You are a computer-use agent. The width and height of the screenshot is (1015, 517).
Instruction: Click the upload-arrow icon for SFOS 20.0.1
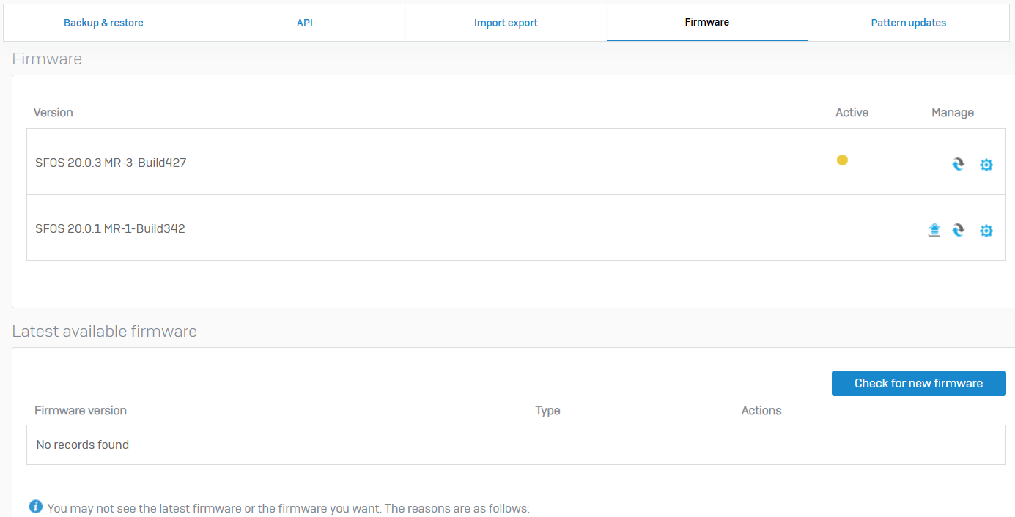[x=934, y=231]
